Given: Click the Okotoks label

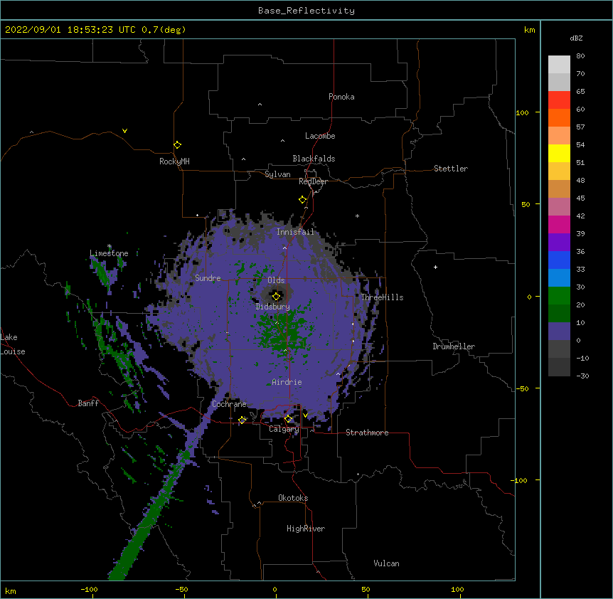Looking at the screenshot, I should (293, 498).
